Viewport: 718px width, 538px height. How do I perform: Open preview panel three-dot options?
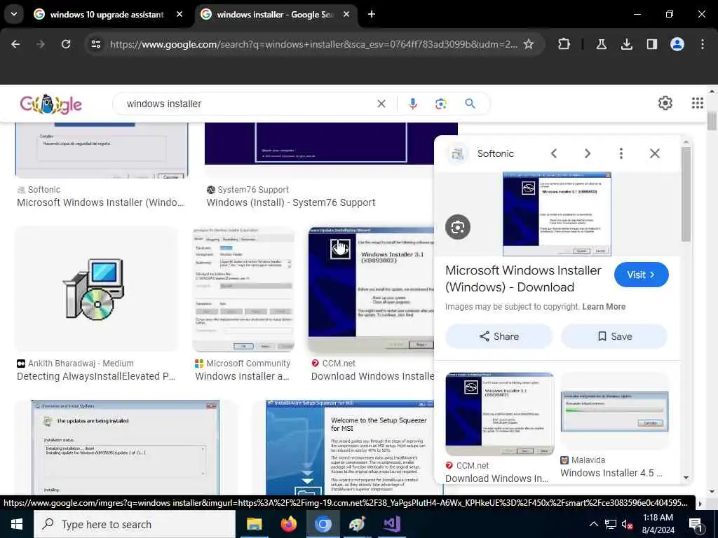coord(621,153)
